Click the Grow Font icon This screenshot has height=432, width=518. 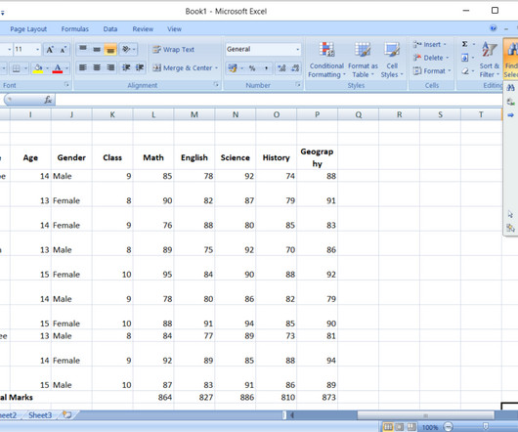pyautogui.click(x=50, y=50)
